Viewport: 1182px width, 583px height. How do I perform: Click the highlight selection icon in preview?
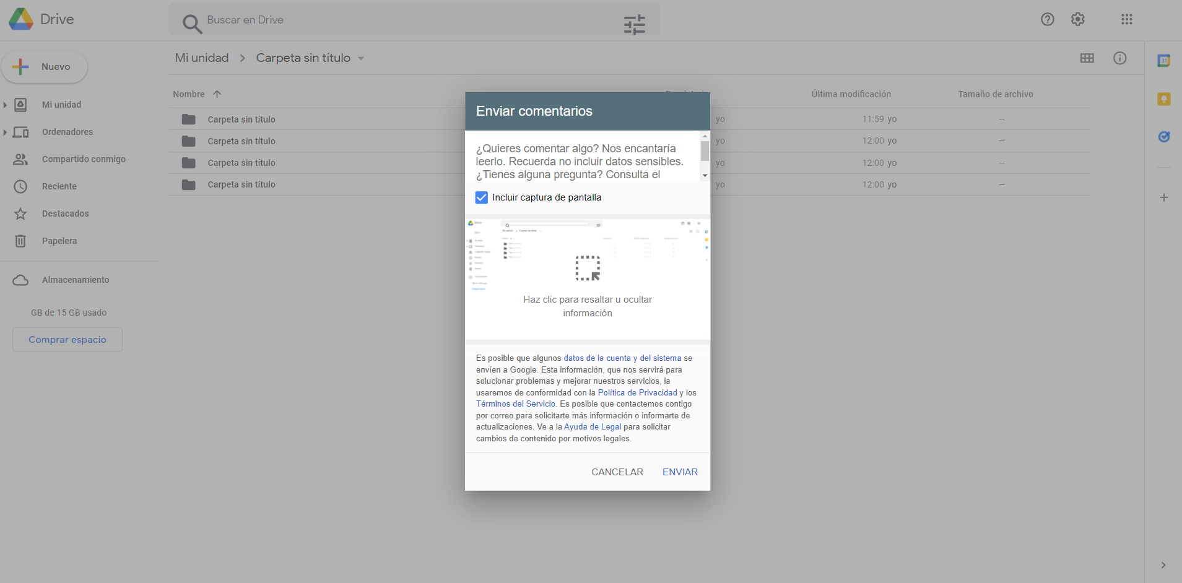pos(588,268)
